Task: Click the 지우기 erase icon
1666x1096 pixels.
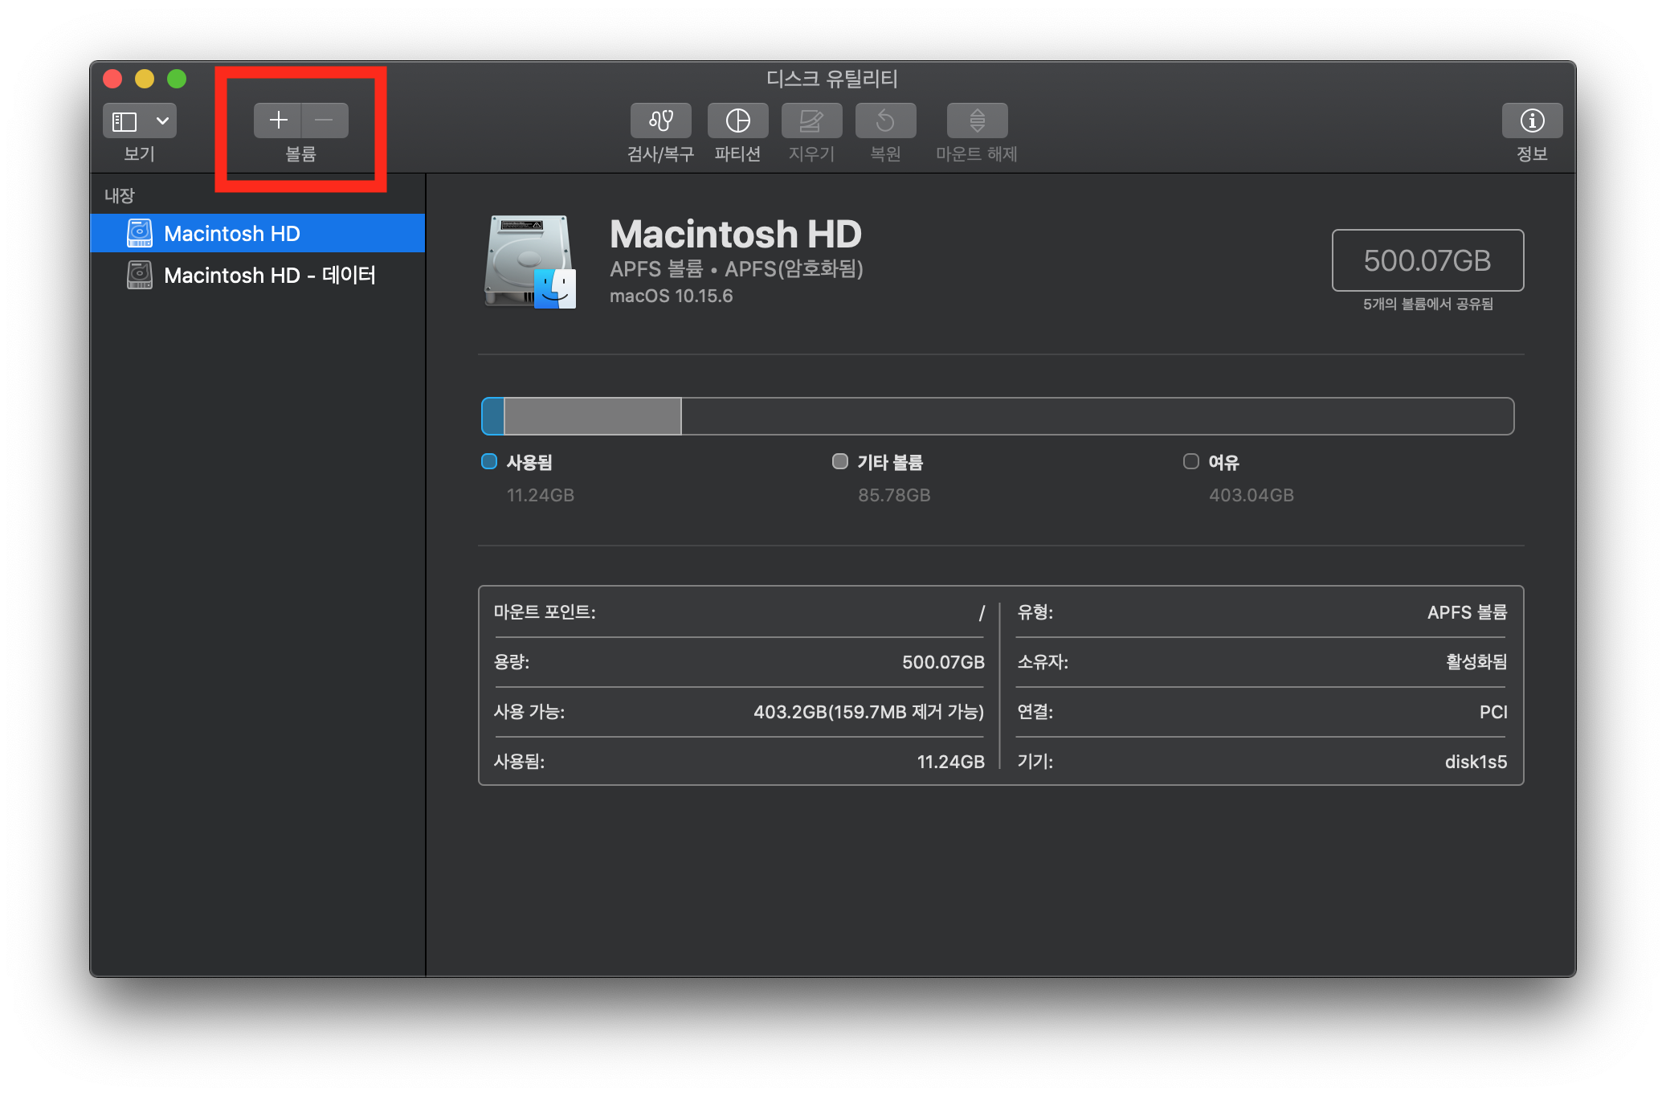Action: (x=811, y=121)
